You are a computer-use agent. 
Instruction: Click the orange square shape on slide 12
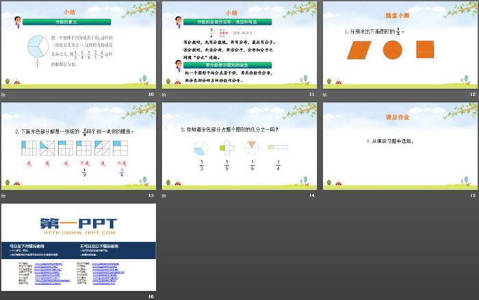pyautogui.click(x=424, y=50)
